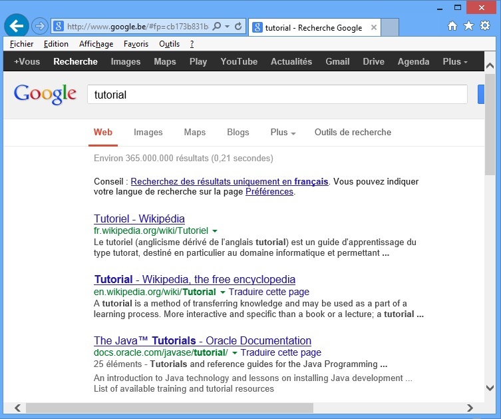Click the vertical scrollbar down arrow

(490, 388)
